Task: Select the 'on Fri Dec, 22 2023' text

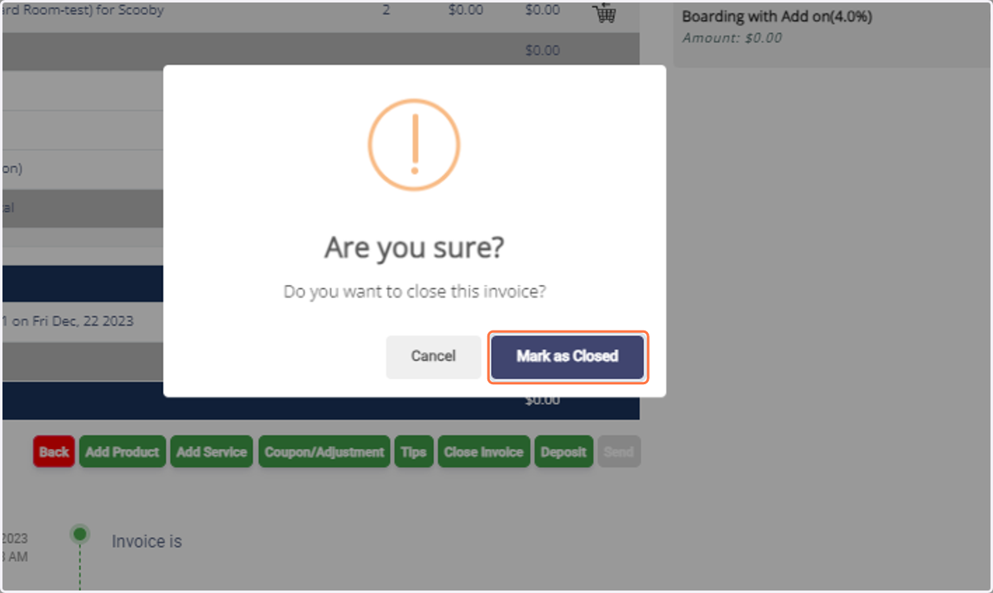Action: (x=72, y=321)
